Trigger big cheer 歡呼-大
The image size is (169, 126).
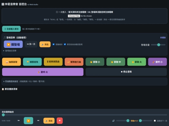tap(43, 72)
